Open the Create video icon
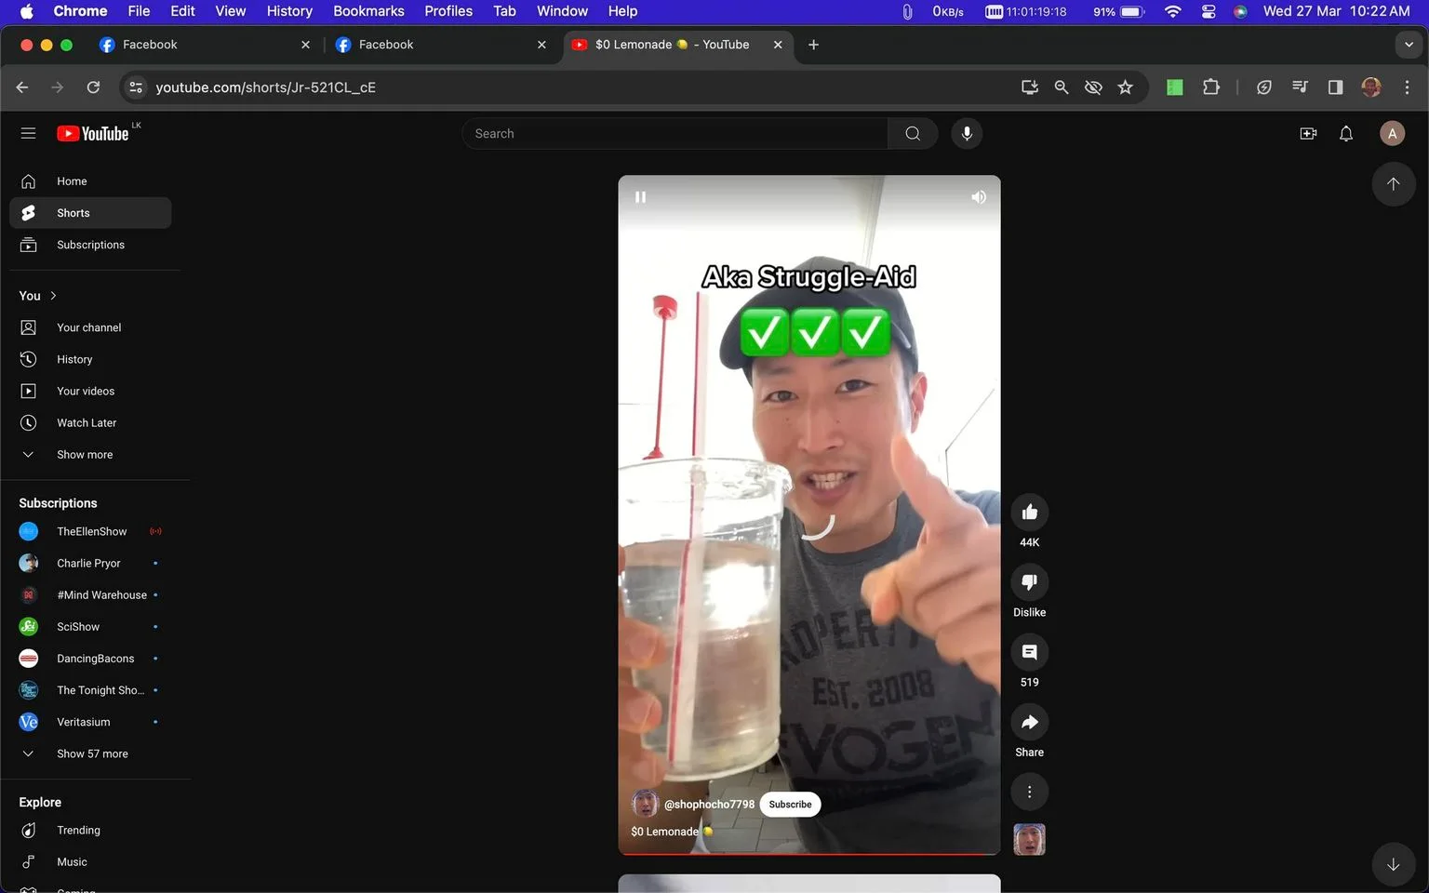1429x893 pixels. [x=1308, y=133]
